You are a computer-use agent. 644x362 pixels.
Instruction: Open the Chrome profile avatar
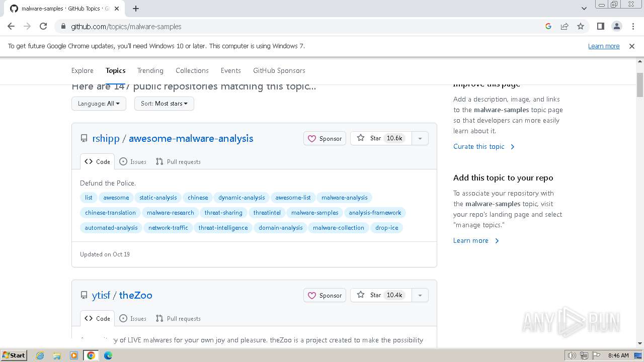(616, 26)
